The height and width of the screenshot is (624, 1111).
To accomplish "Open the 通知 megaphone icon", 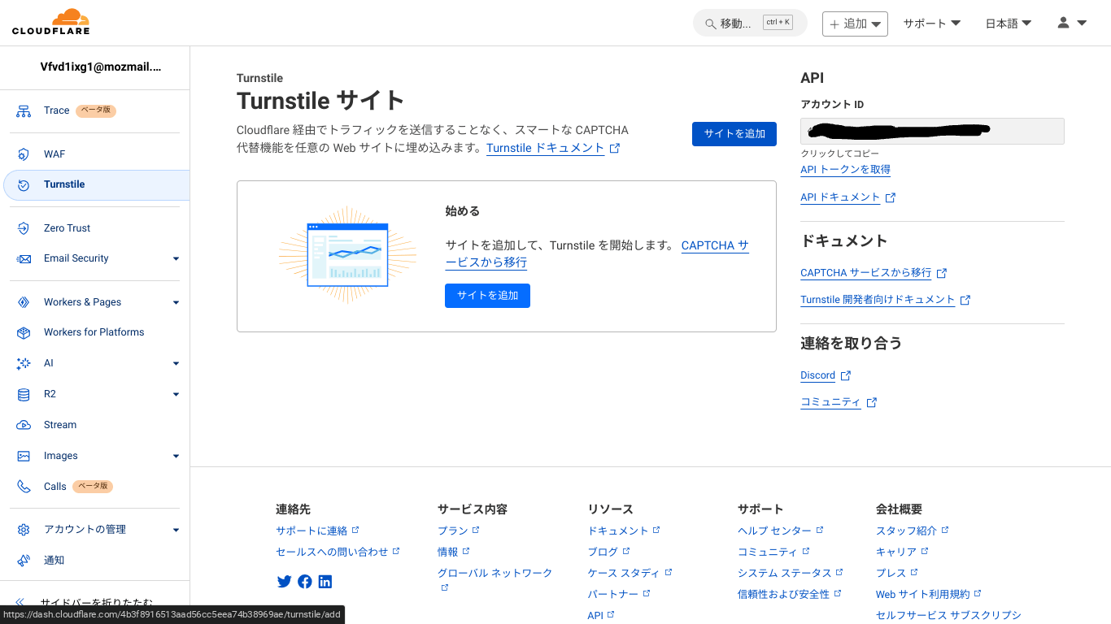I will point(24,561).
